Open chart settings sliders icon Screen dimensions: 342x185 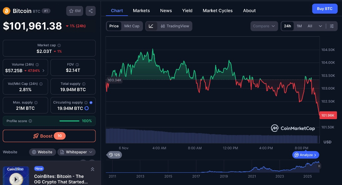[x=332, y=26]
